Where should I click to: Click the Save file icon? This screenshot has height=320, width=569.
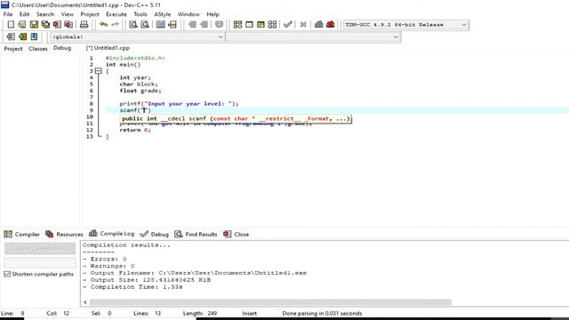34,24
